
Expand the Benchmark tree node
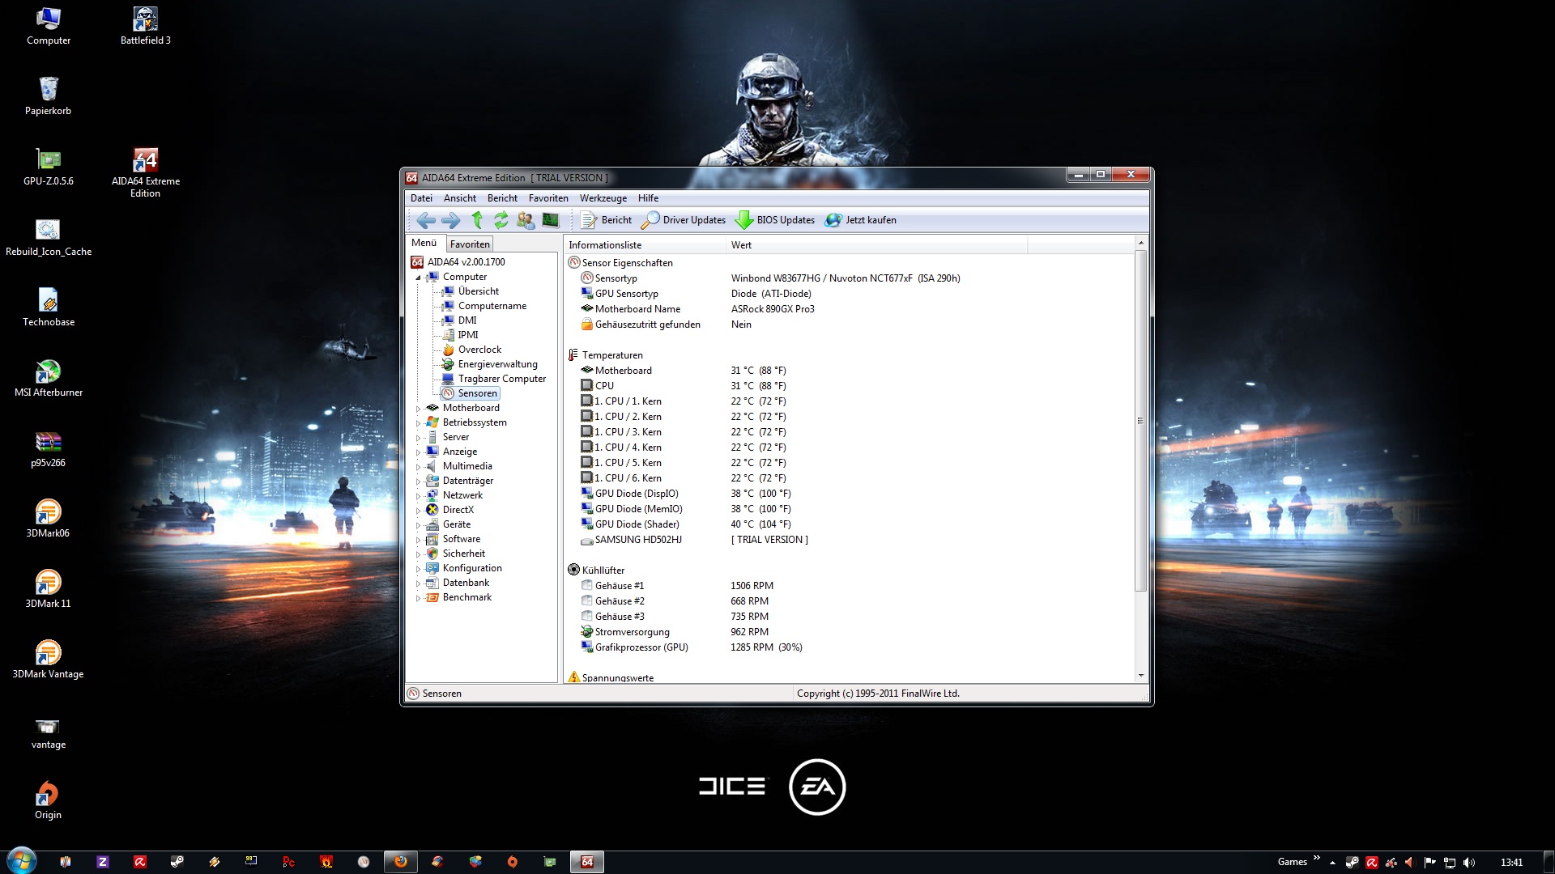(419, 598)
